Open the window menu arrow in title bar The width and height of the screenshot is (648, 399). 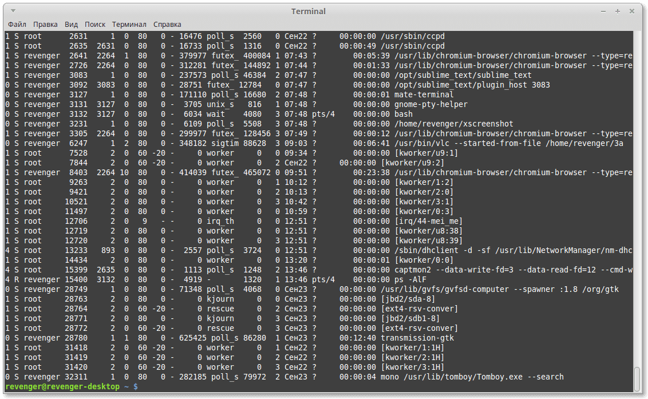click(x=13, y=11)
